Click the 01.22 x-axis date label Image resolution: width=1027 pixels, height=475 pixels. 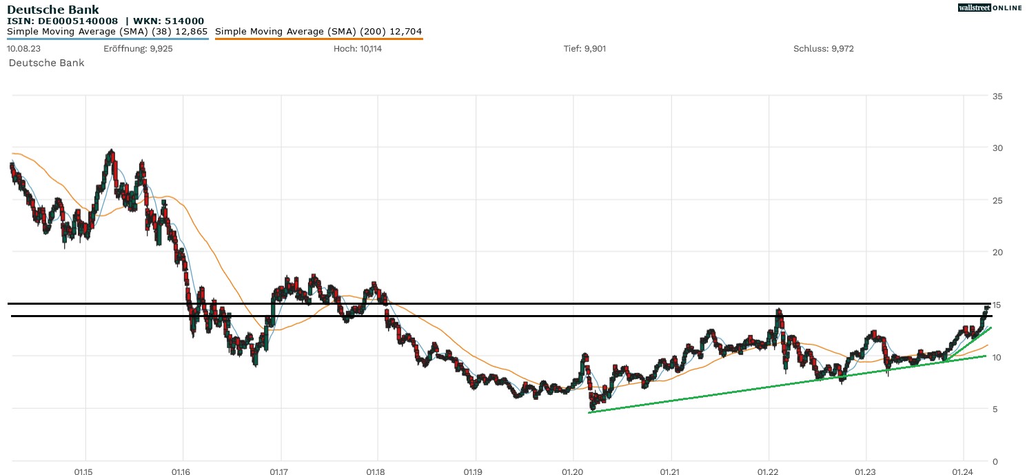coord(768,472)
